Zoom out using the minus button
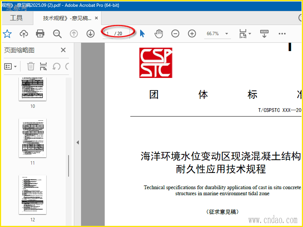The height and width of the screenshot is (227, 303). [x=175, y=34]
